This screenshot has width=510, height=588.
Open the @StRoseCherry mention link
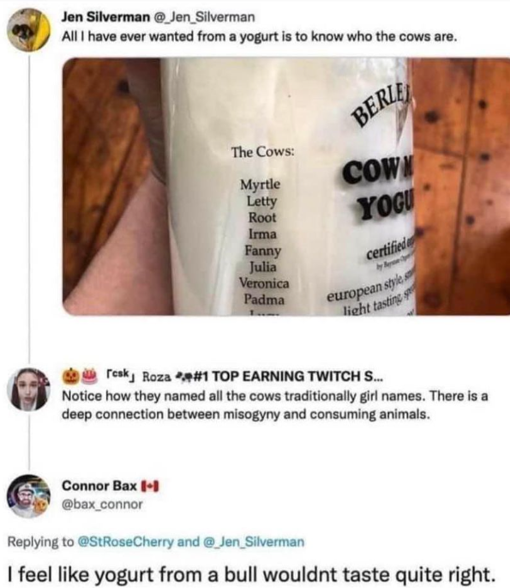tap(125, 542)
